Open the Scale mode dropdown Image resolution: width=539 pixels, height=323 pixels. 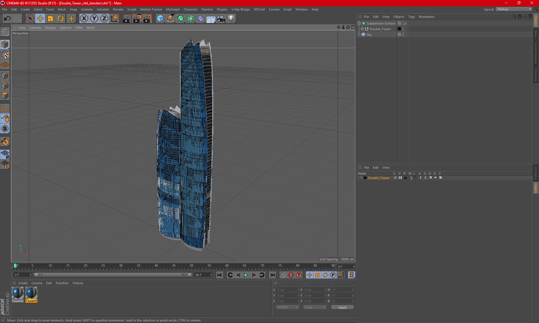314,307
